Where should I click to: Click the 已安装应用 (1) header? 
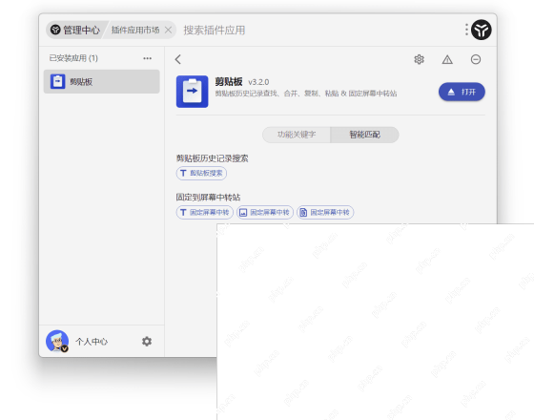(73, 58)
